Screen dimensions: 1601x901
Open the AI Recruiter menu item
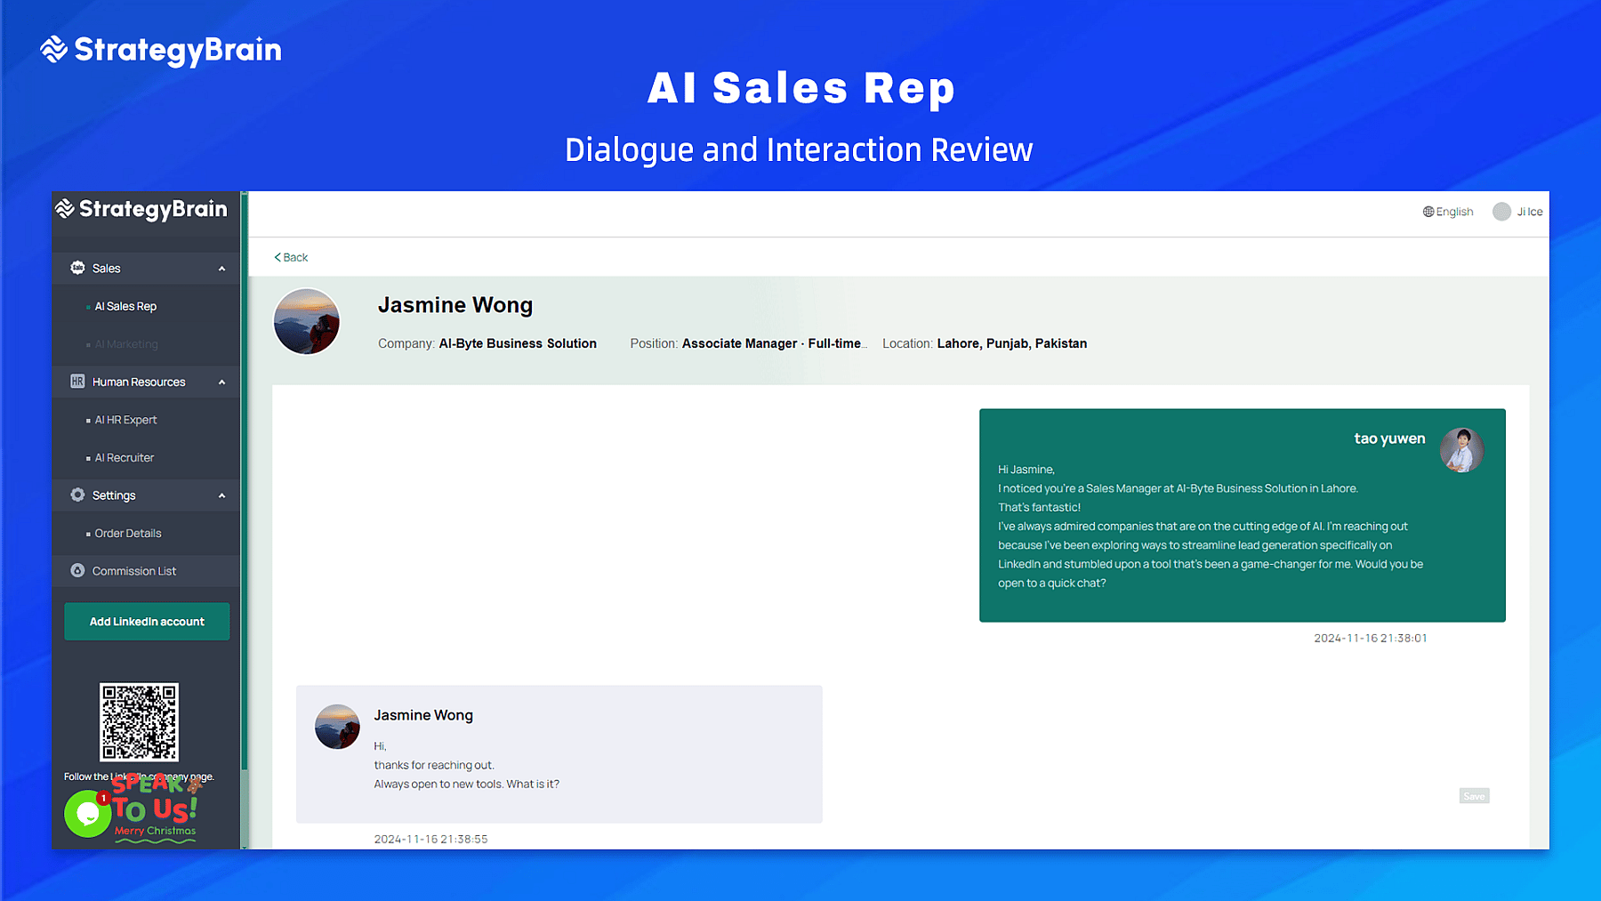(125, 457)
